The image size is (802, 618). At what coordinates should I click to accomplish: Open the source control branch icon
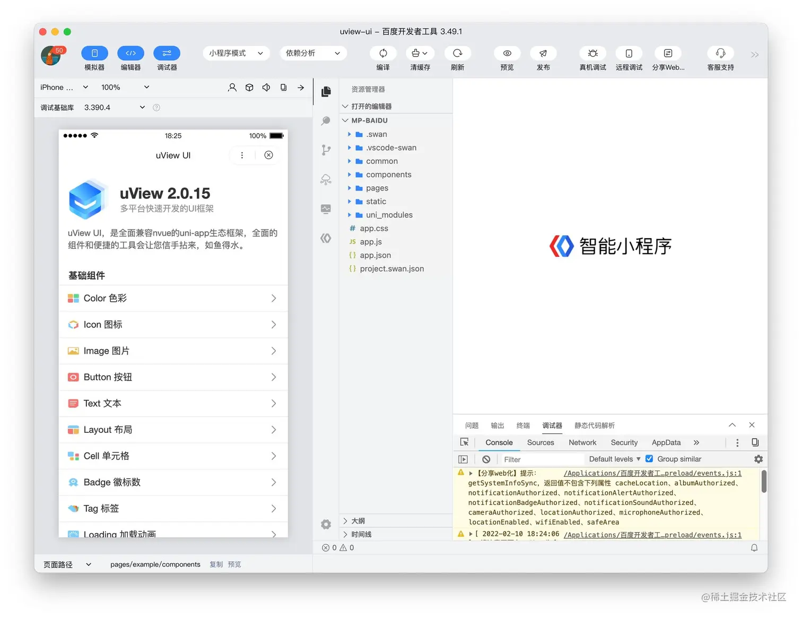(x=326, y=150)
